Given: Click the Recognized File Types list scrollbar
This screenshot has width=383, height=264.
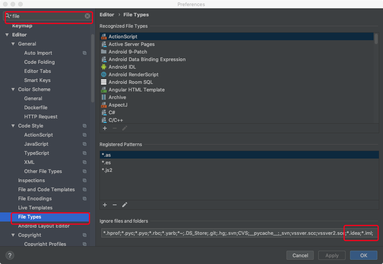Looking at the screenshot, I should click(376, 39).
